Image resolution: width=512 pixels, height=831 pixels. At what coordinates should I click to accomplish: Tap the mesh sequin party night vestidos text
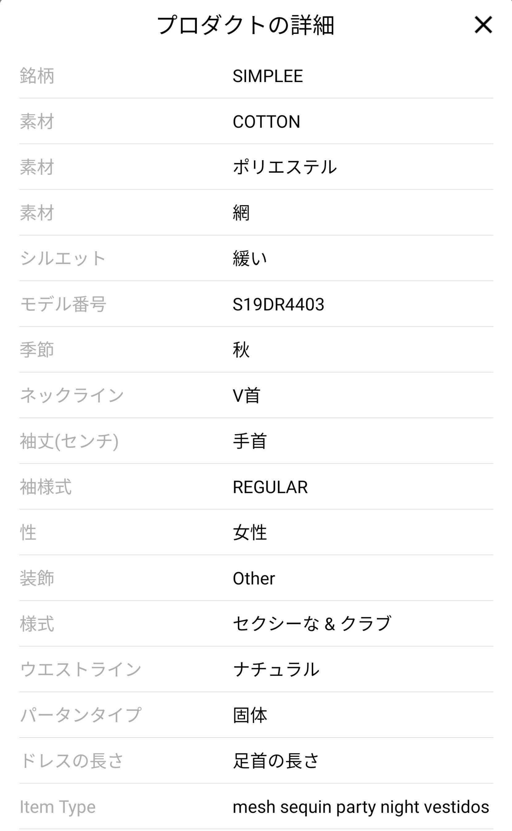pyautogui.click(x=361, y=807)
